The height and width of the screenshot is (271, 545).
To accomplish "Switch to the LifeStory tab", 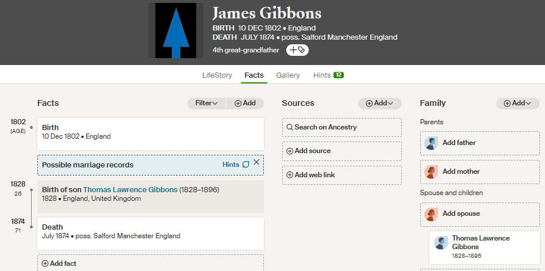I will [217, 75].
